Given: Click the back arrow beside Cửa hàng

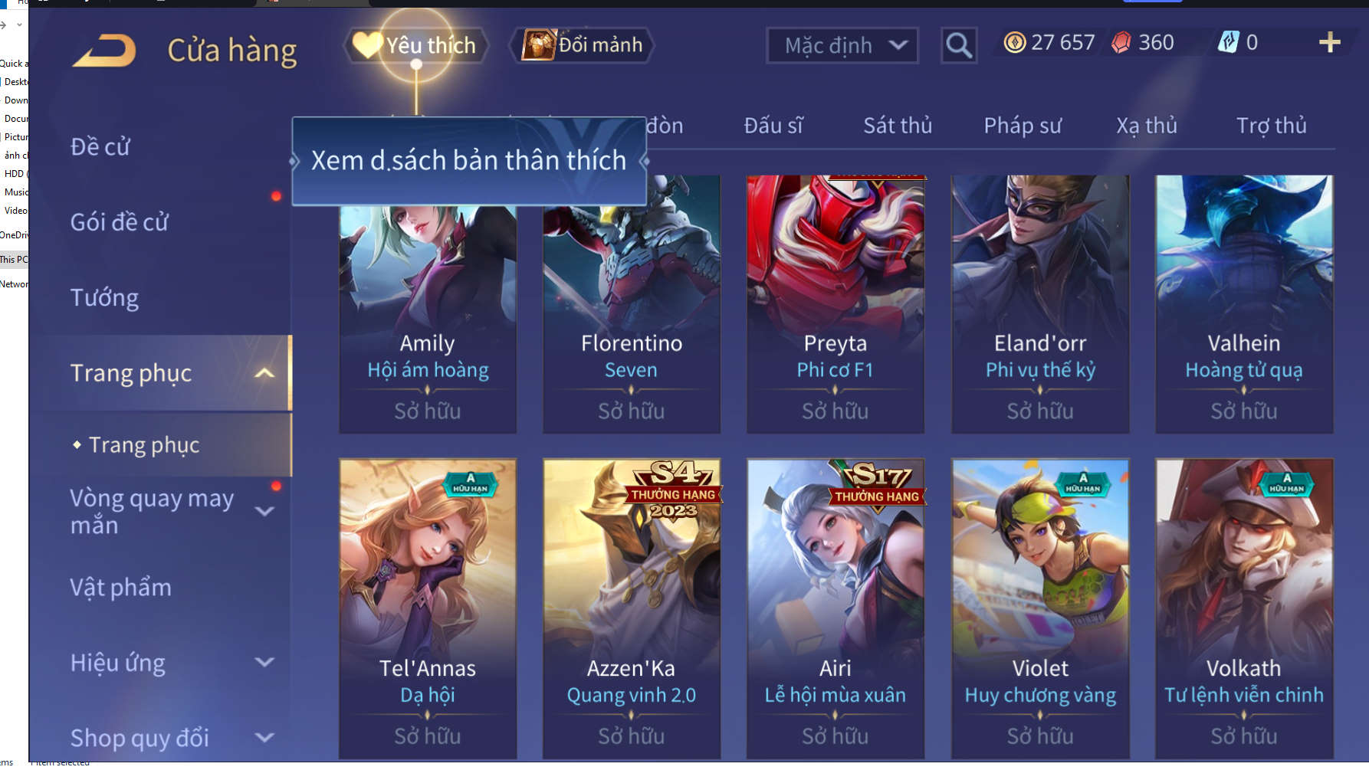Looking at the screenshot, I should 105,51.
